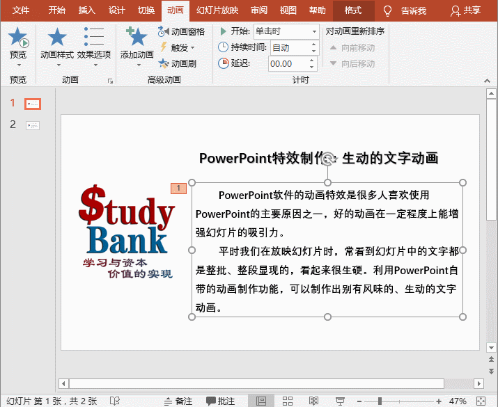Switch to the Slide Show (幻灯片放映) tab

tap(217, 10)
